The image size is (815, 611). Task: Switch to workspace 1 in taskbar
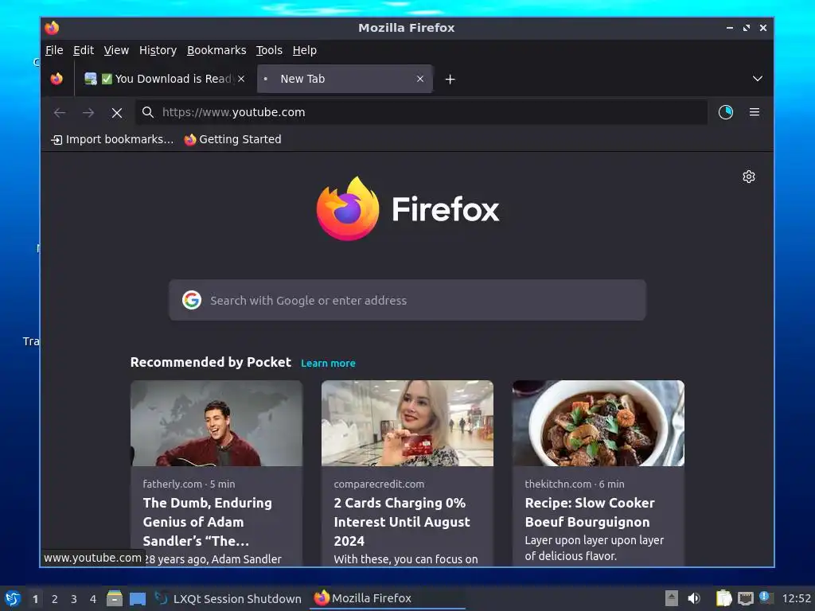coord(35,599)
